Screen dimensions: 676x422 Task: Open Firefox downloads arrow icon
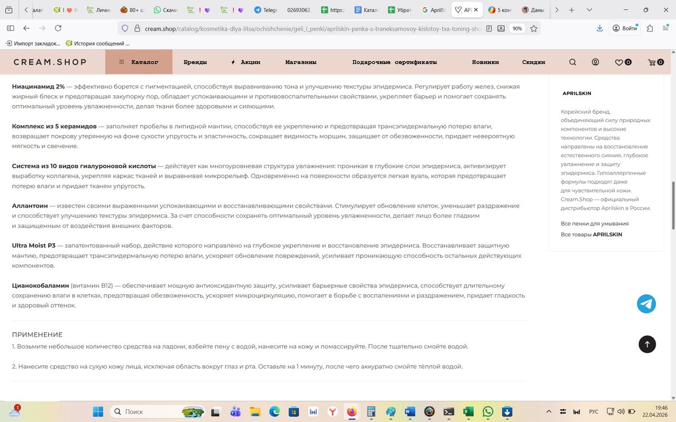pos(600,28)
